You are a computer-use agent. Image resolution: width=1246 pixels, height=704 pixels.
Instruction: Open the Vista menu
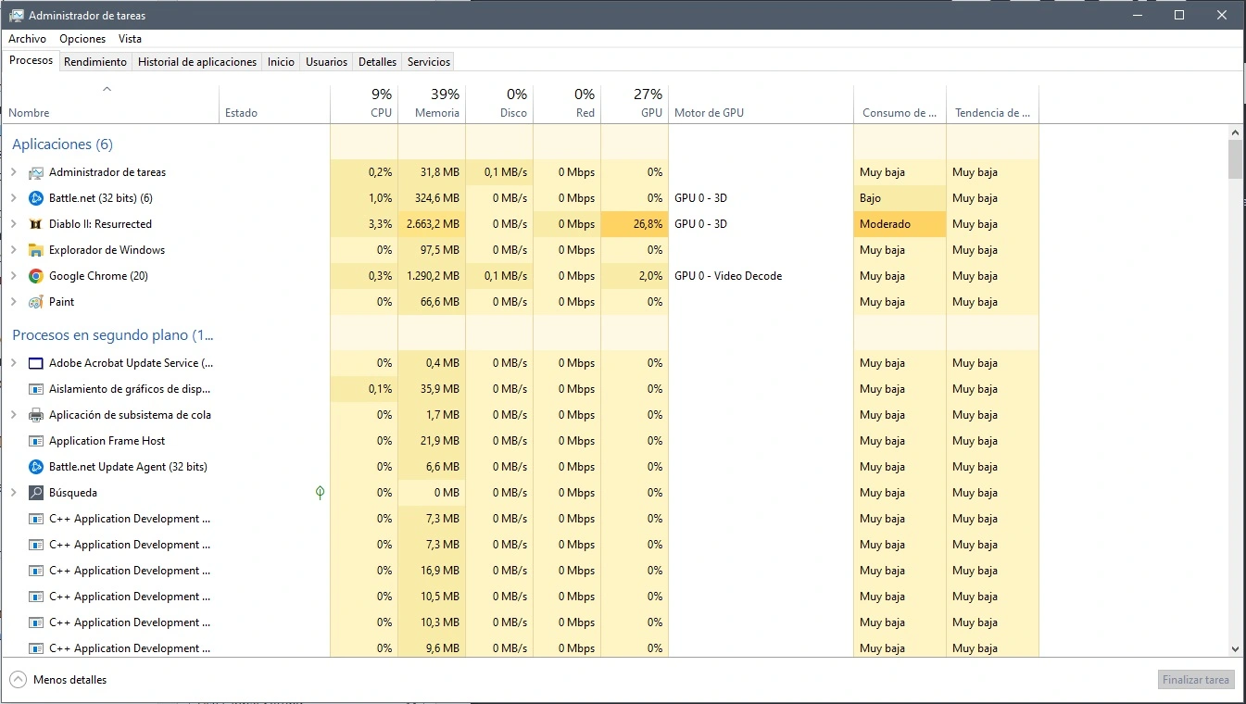point(130,39)
